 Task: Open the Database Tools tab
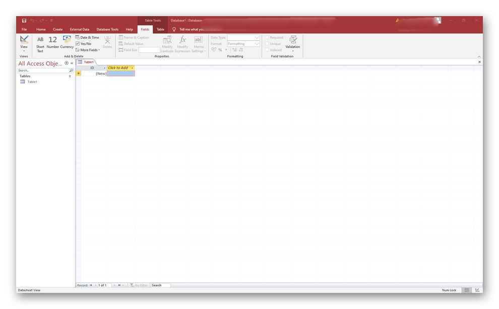tap(107, 29)
